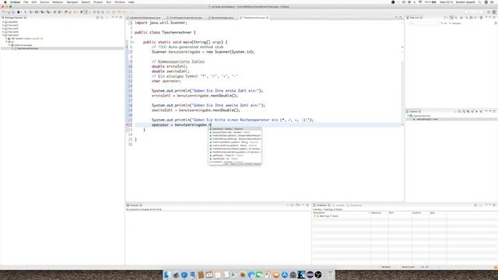Image resolution: width=498 pixels, height=280 pixels.
Task: Click the Smart Insert status bar entry
Action: pos(408,267)
